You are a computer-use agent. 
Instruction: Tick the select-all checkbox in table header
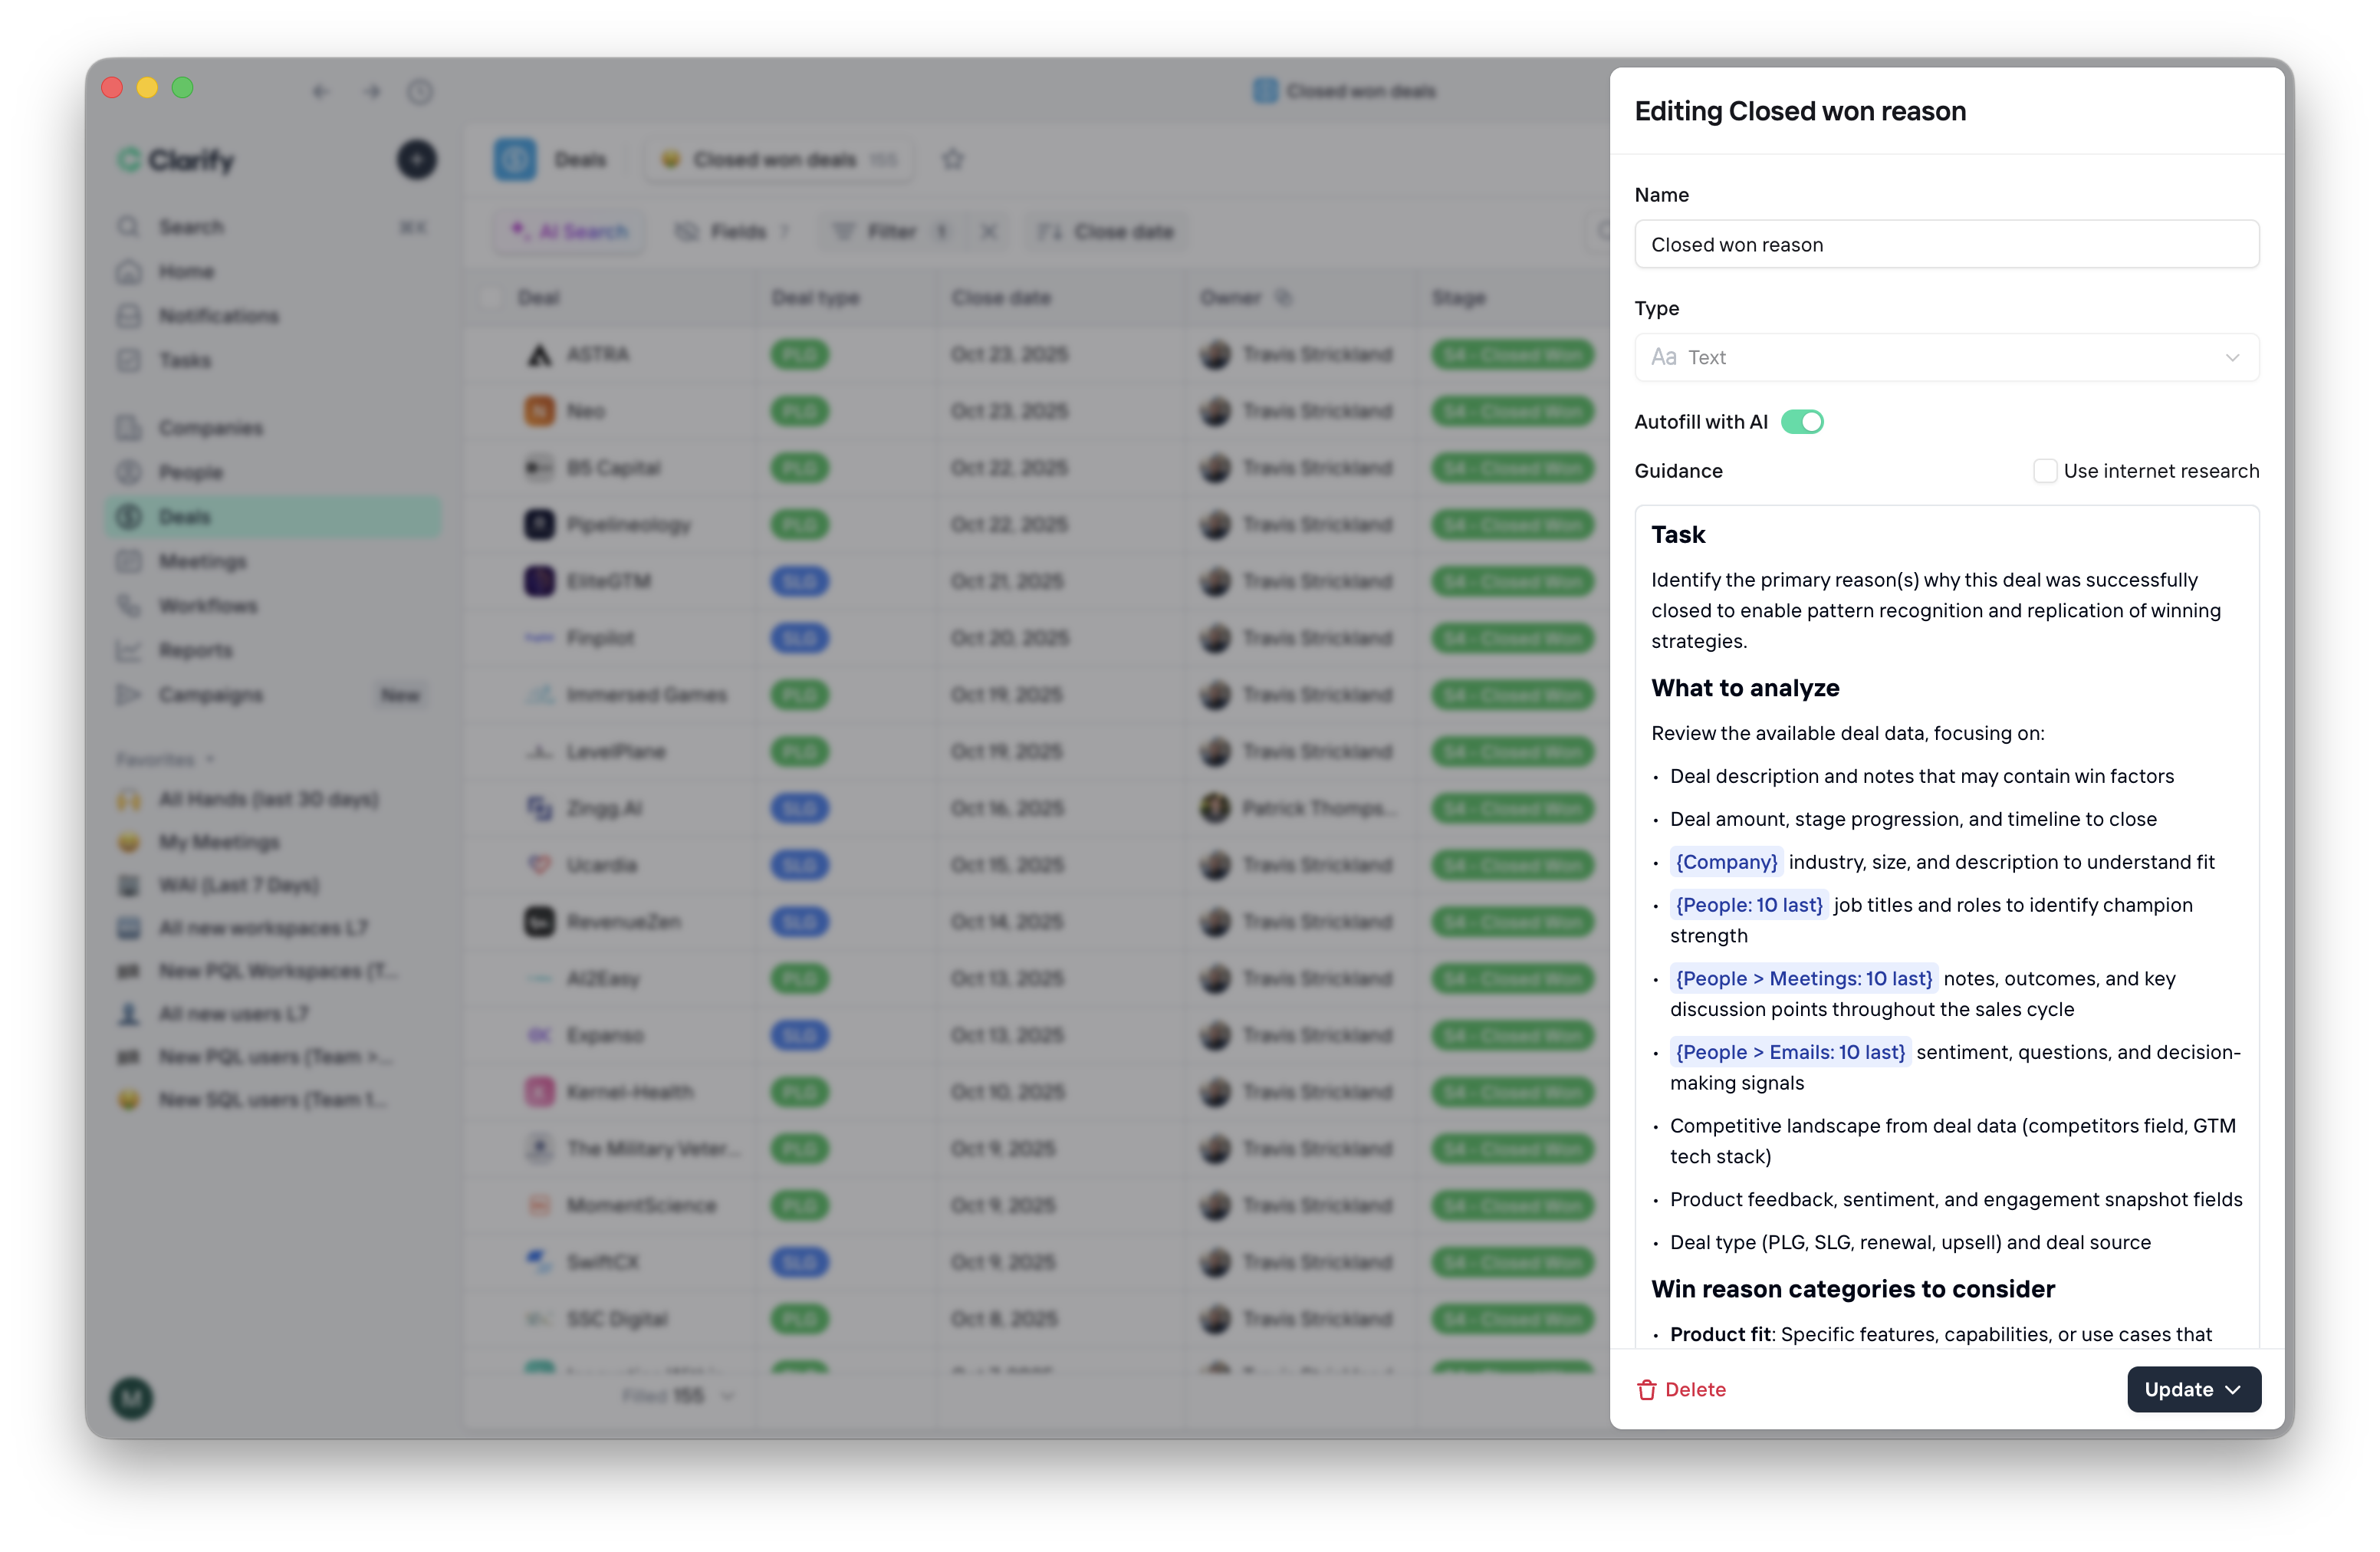point(490,297)
